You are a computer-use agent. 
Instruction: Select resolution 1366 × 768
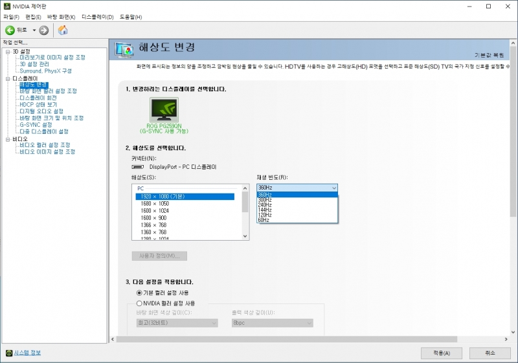[153, 225]
